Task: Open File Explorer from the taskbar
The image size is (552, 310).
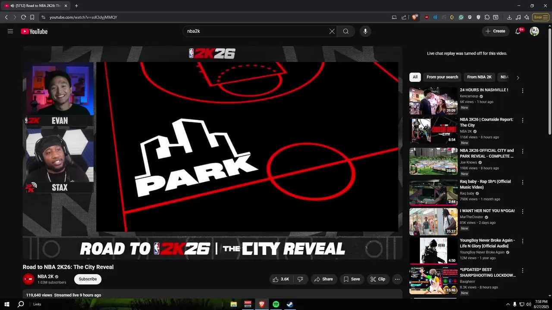Action: pos(234,304)
